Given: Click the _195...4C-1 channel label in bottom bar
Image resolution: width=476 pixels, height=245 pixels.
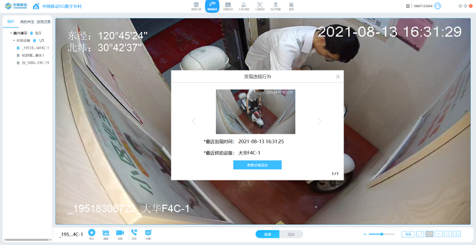Looking at the screenshot, I should pyautogui.click(x=71, y=235).
